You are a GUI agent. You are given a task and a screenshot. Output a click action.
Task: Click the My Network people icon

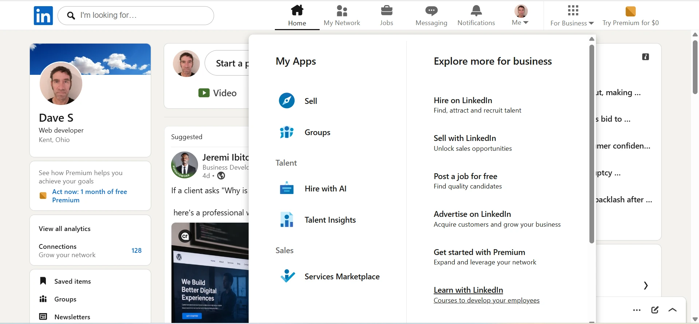[x=342, y=11]
